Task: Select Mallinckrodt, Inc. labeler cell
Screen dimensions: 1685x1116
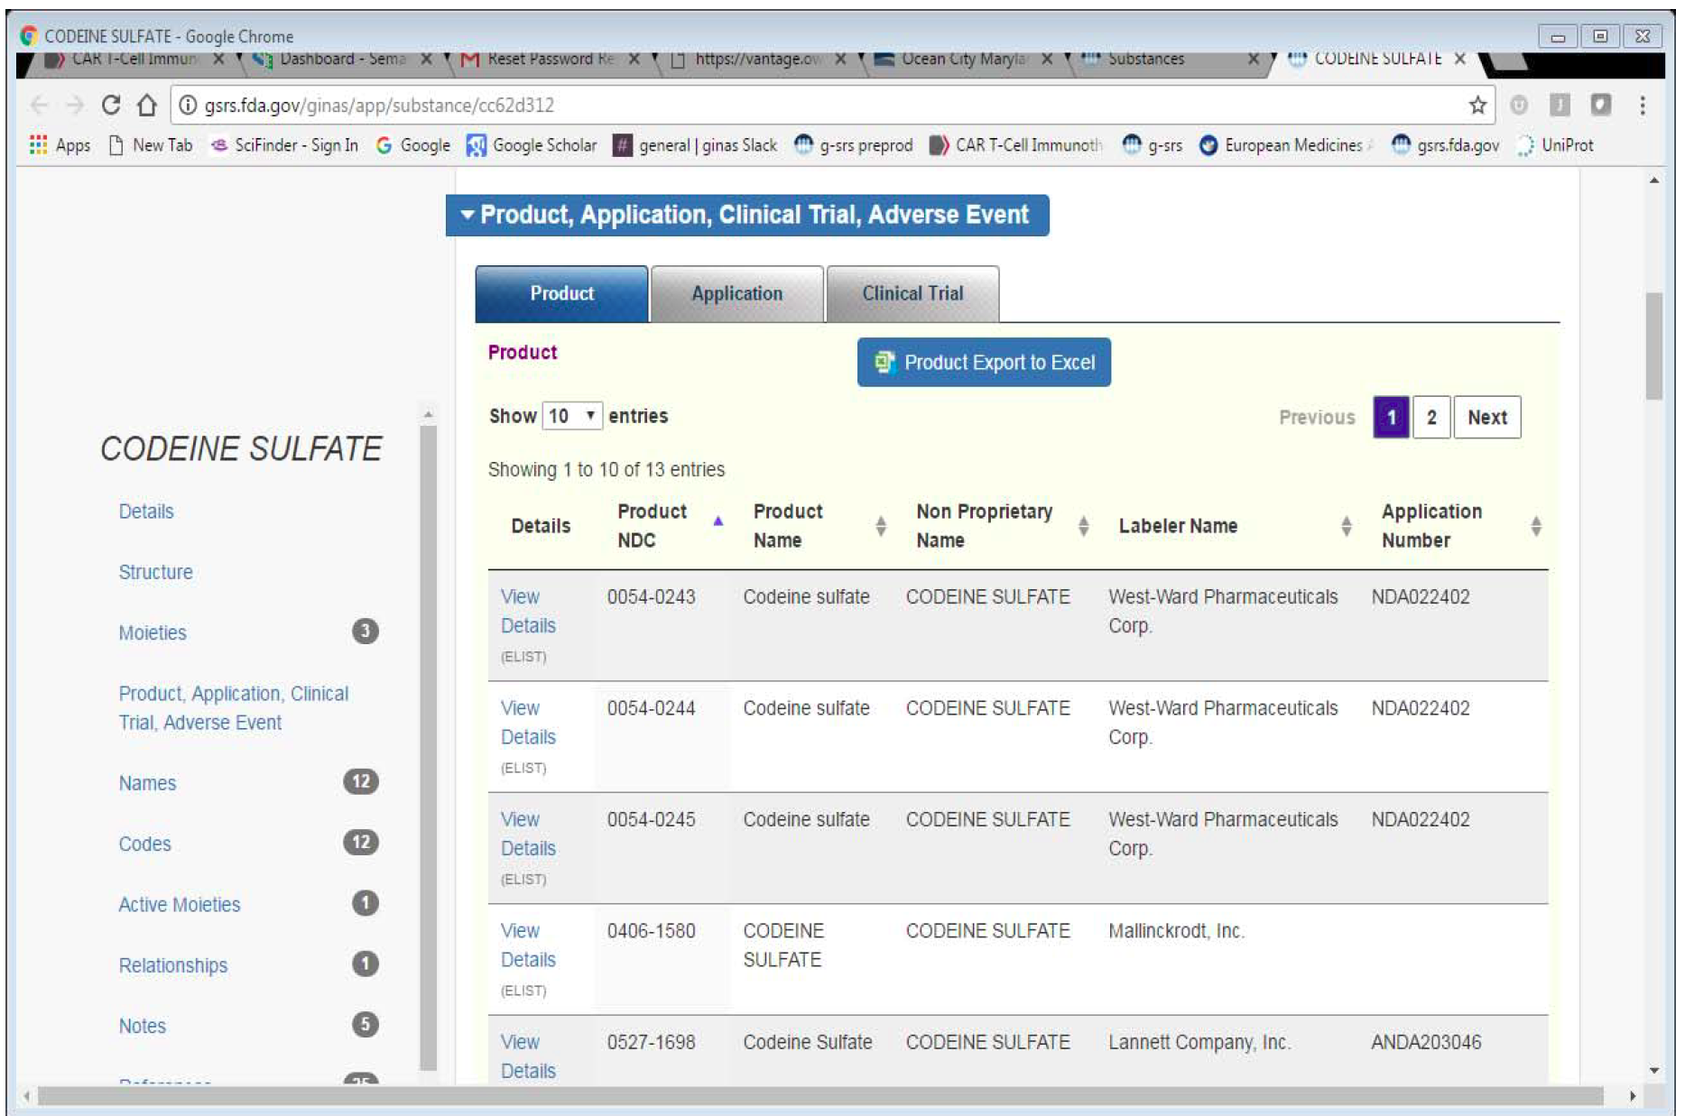Action: pyautogui.click(x=1176, y=931)
